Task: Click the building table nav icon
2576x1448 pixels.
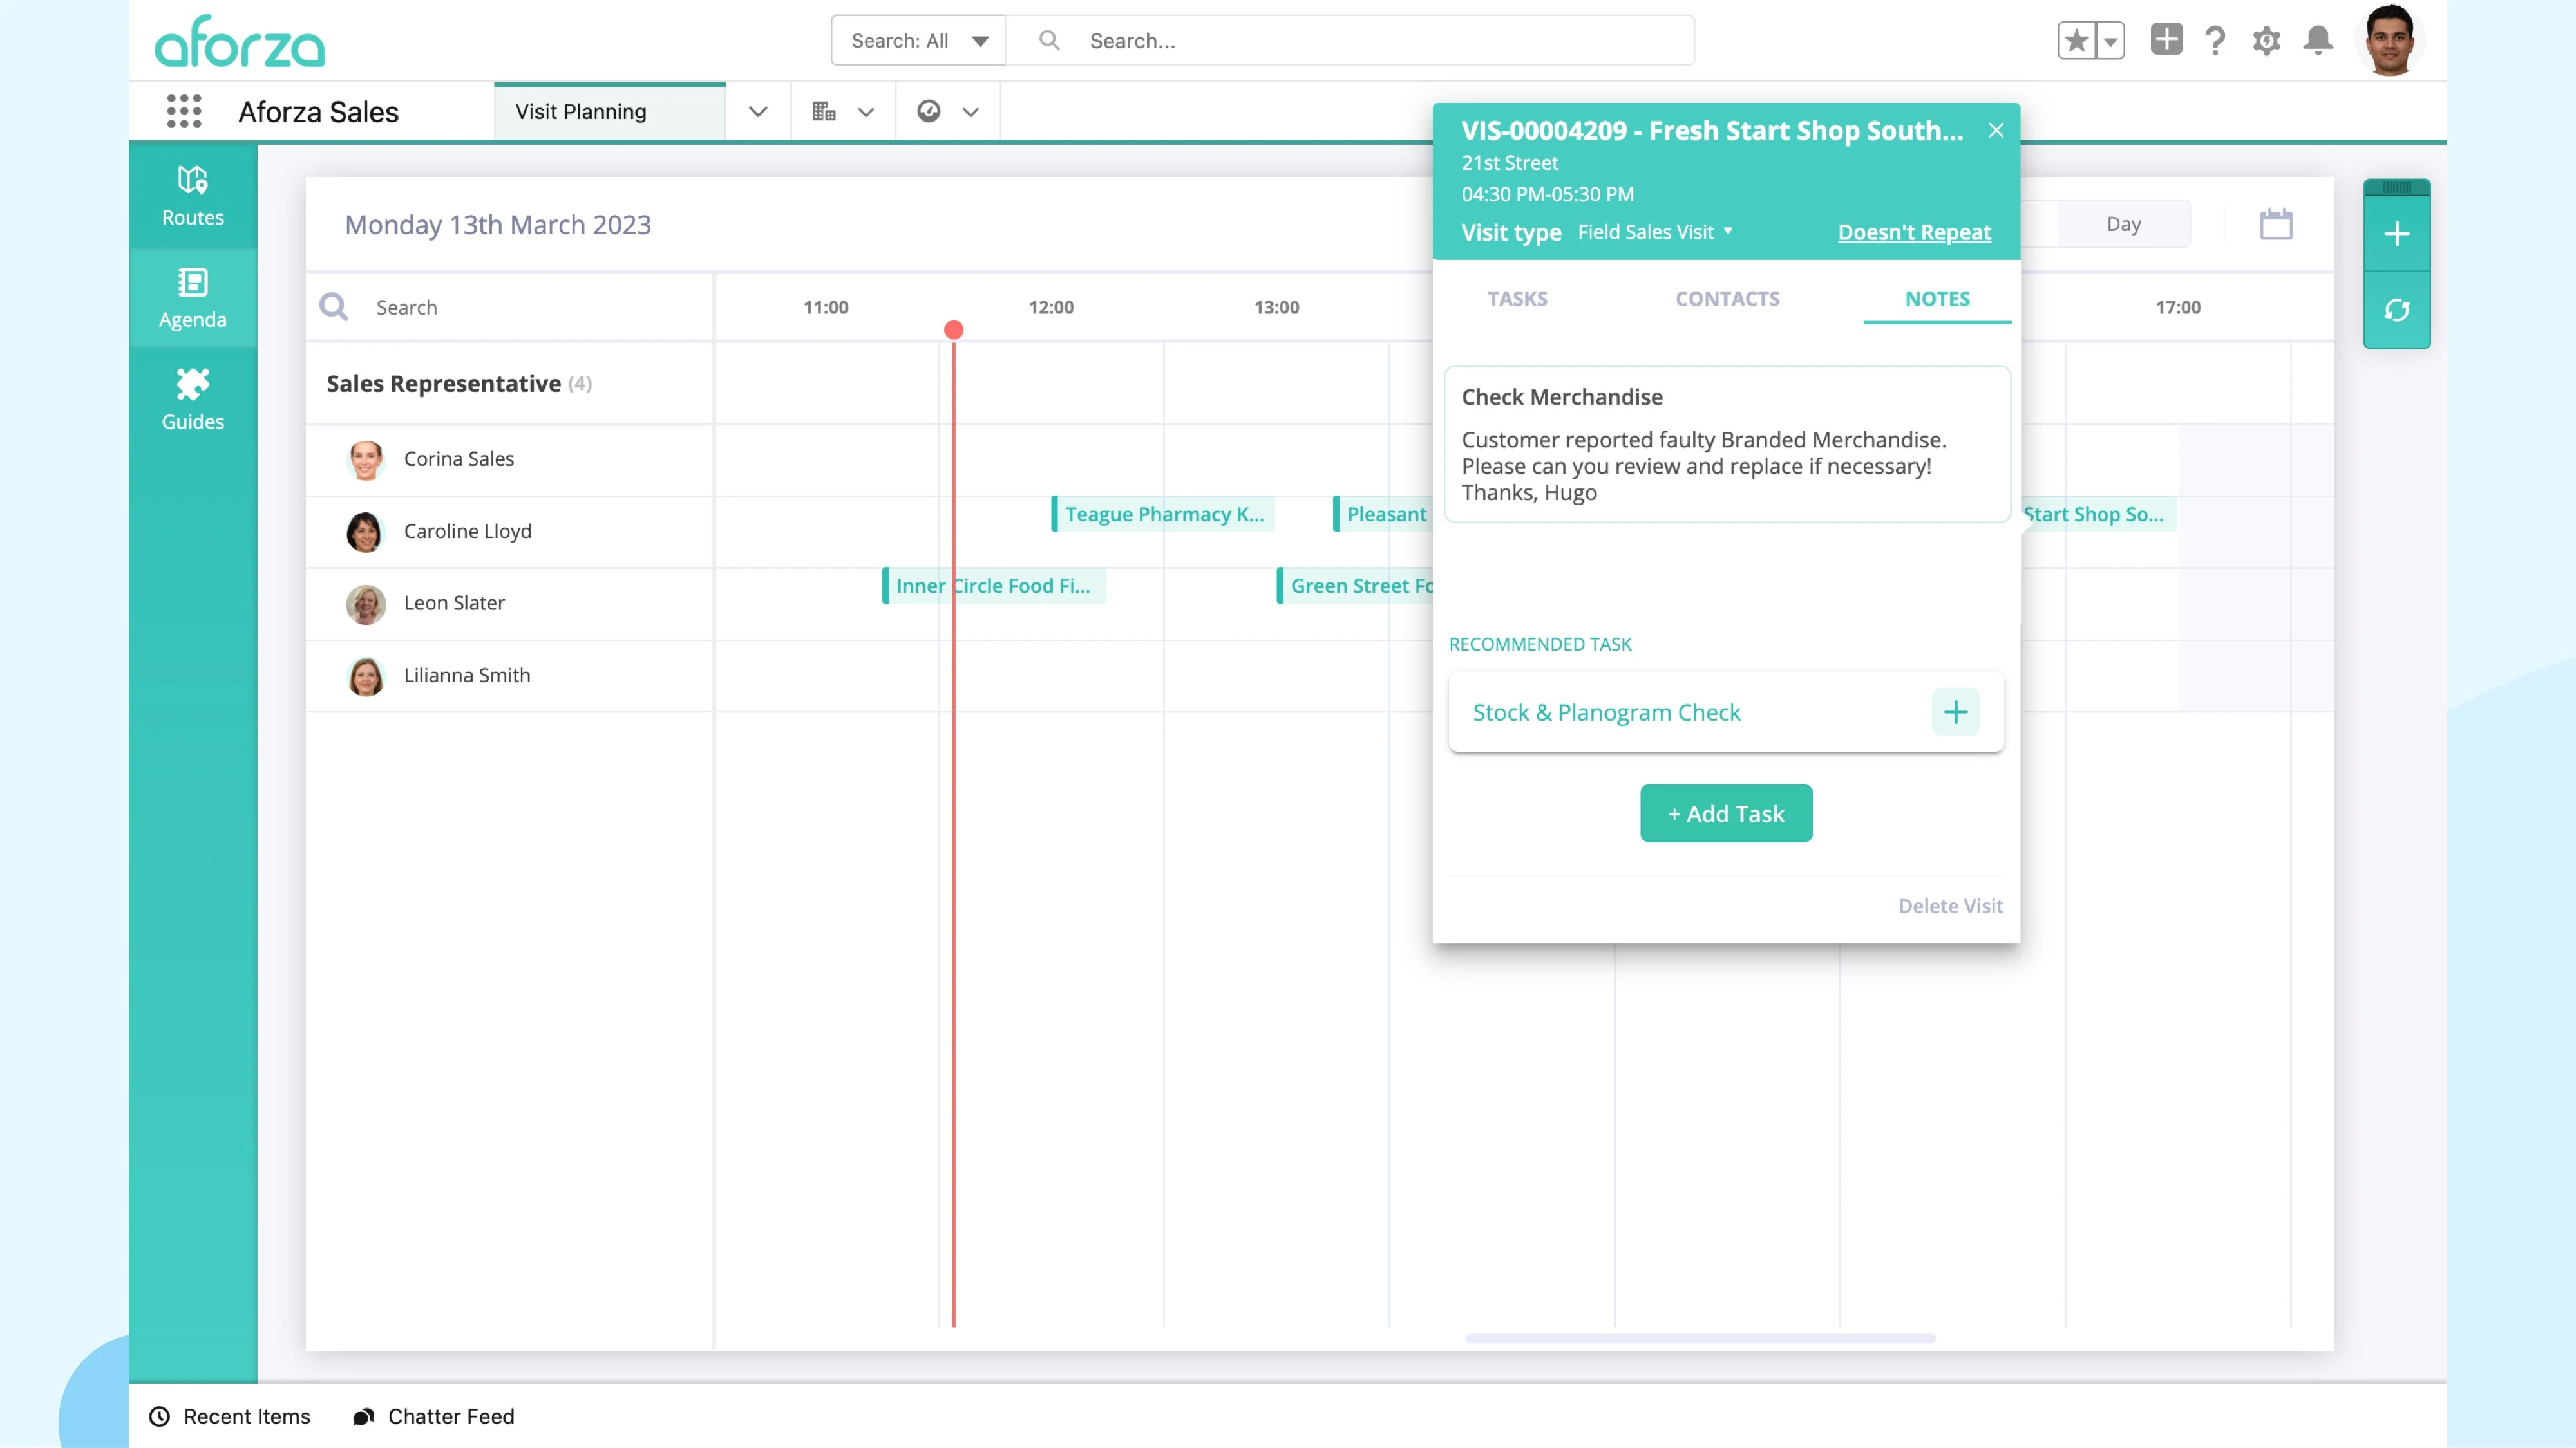Action: pos(824,112)
